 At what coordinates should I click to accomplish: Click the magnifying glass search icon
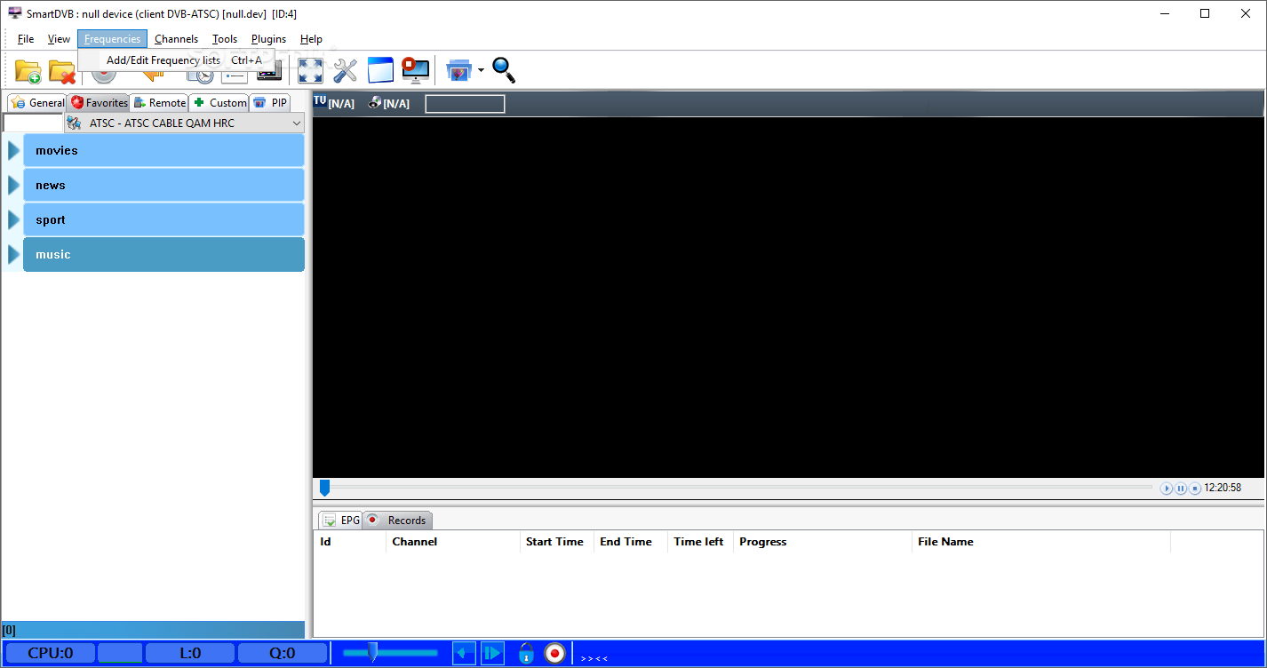click(x=504, y=70)
